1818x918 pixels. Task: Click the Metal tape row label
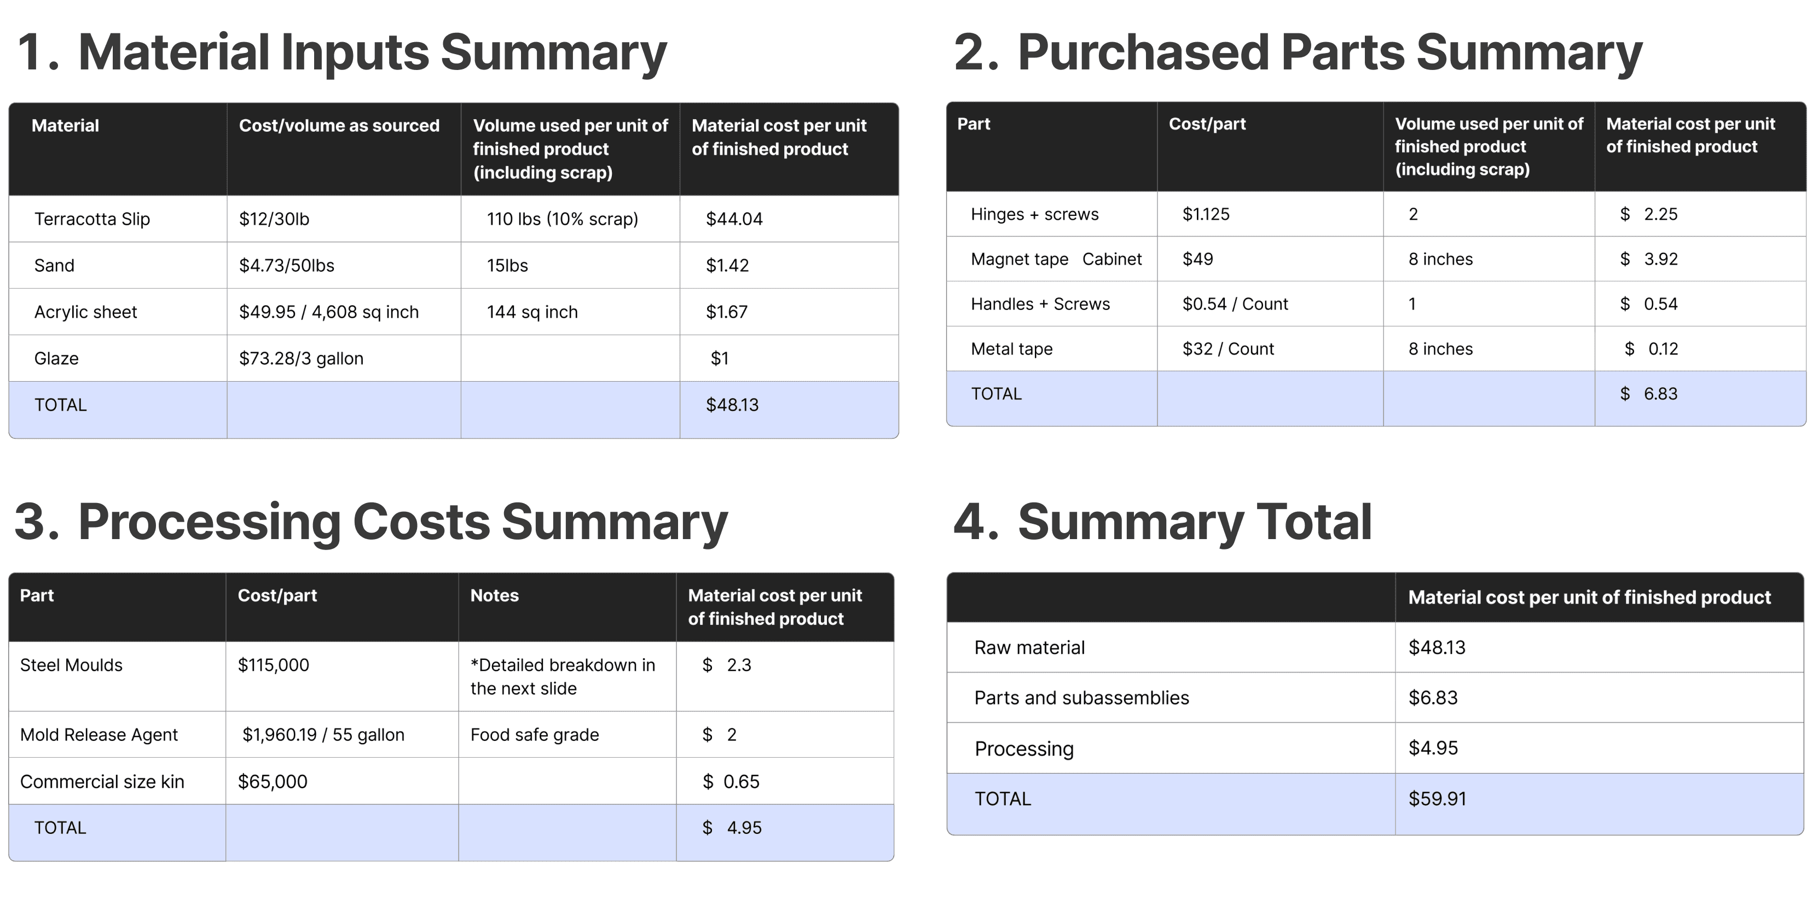1011,349
